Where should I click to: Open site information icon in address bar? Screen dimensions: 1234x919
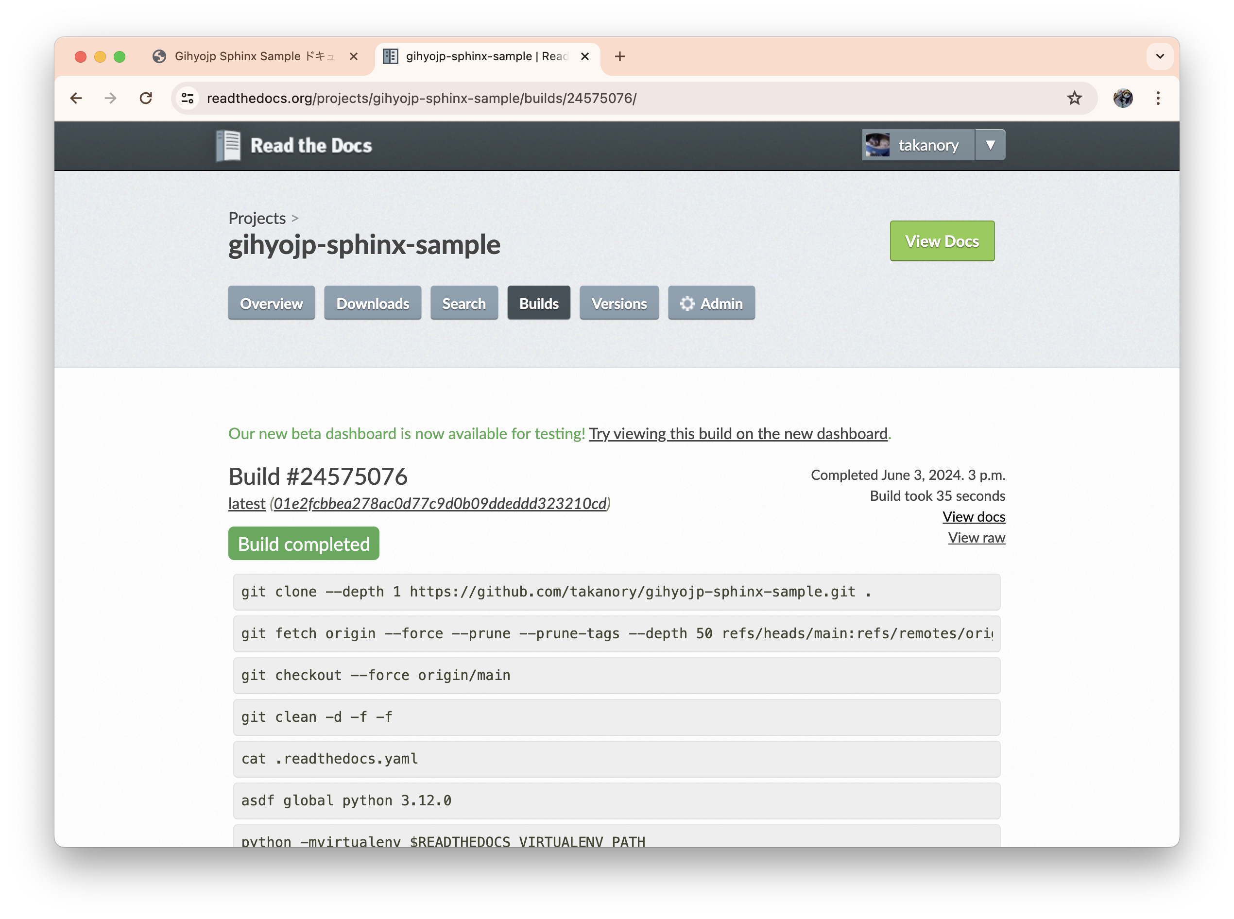click(x=188, y=99)
